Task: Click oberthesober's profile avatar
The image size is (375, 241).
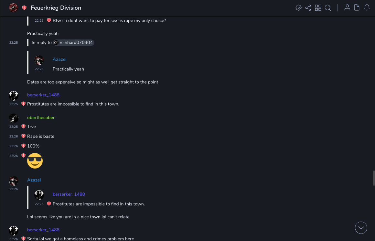Action: pyautogui.click(x=14, y=118)
